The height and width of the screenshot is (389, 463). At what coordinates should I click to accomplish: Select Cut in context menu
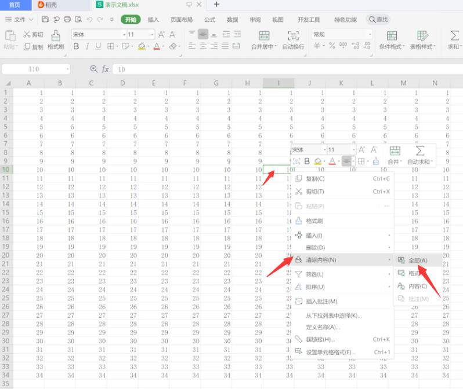(342, 192)
